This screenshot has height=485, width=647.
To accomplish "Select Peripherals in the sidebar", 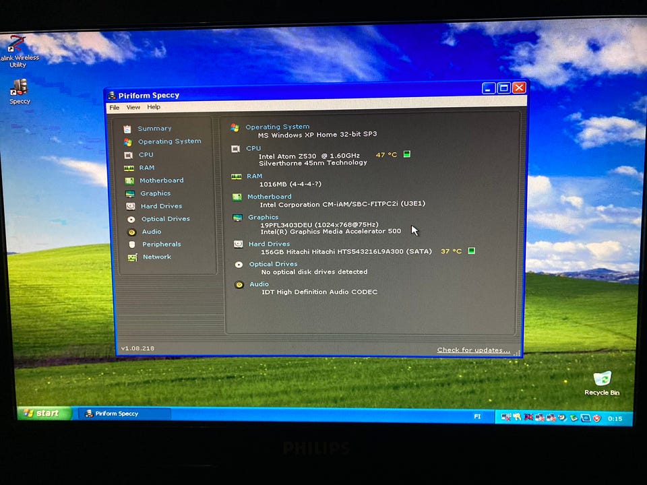I will 162,244.
